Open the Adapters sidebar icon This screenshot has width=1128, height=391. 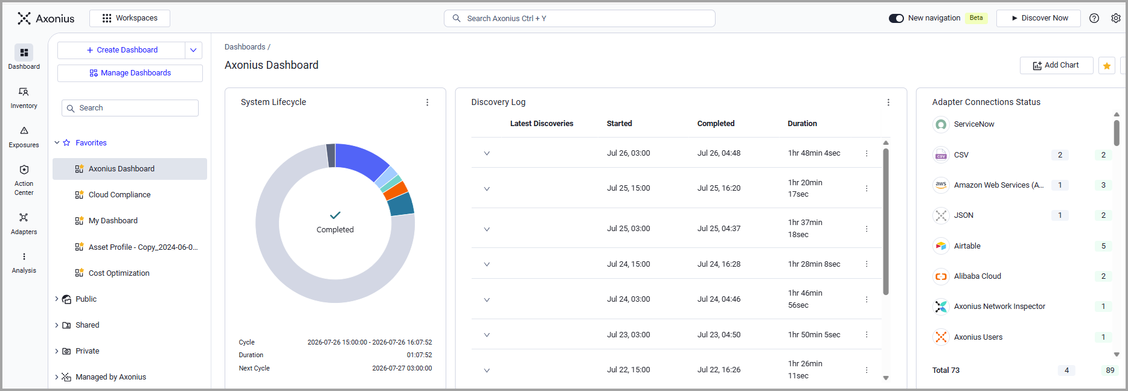pos(24,223)
